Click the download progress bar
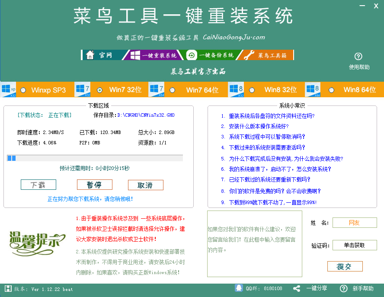 pos(95,158)
